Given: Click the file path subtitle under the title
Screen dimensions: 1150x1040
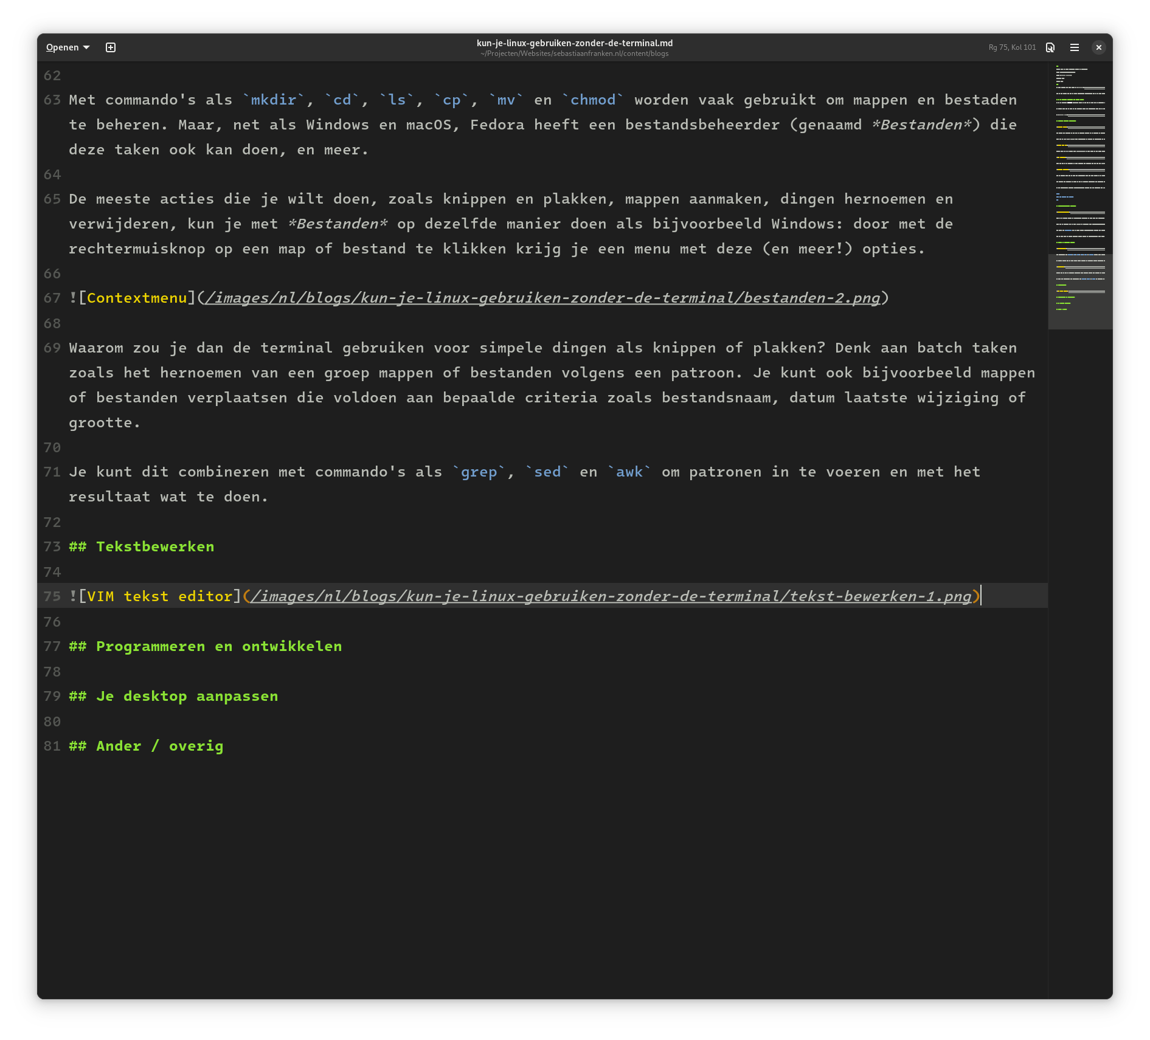Looking at the screenshot, I should pos(575,53).
